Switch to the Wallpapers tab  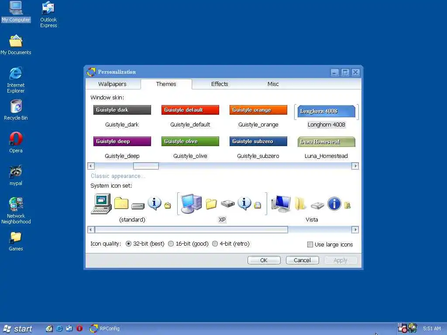[112, 84]
